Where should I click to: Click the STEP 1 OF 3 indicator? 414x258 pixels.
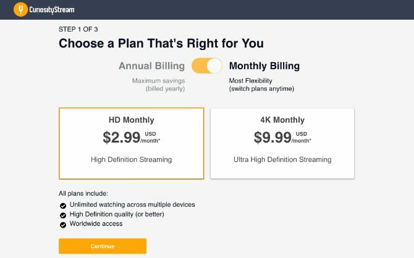point(78,29)
